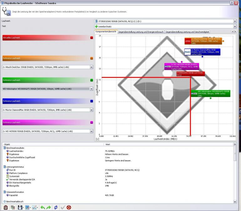Click the blue Referenz-Laufwerk color bar

[46, 101]
